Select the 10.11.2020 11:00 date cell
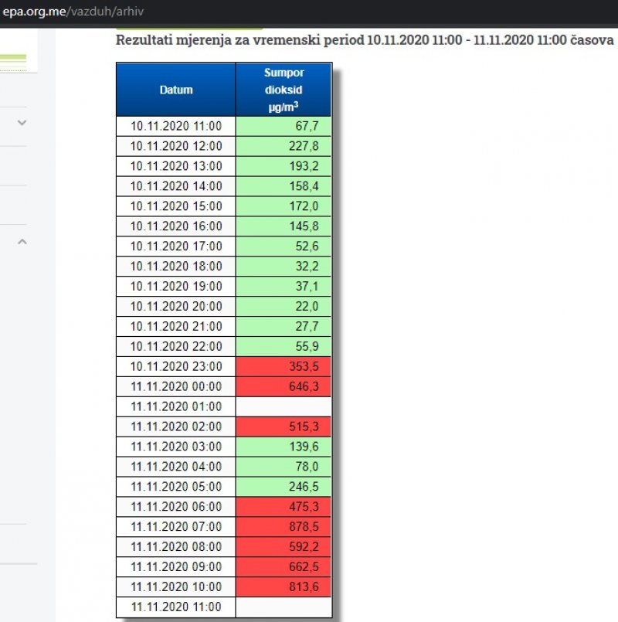 point(176,126)
